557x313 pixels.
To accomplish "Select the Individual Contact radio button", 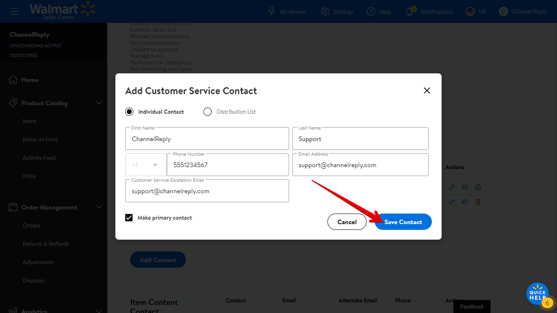I will click(x=129, y=112).
